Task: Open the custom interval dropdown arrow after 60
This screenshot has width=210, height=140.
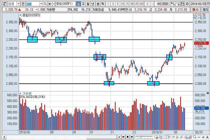Action: 152,4
